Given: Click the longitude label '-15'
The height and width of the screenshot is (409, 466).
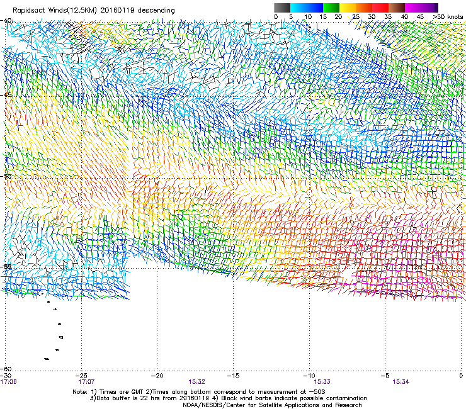Looking at the screenshot, I should [x=233, y=376].
